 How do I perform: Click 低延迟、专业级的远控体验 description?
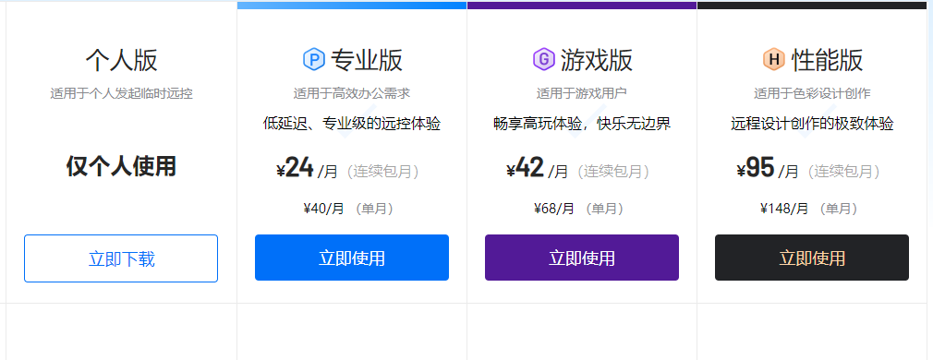coord(352,124)
